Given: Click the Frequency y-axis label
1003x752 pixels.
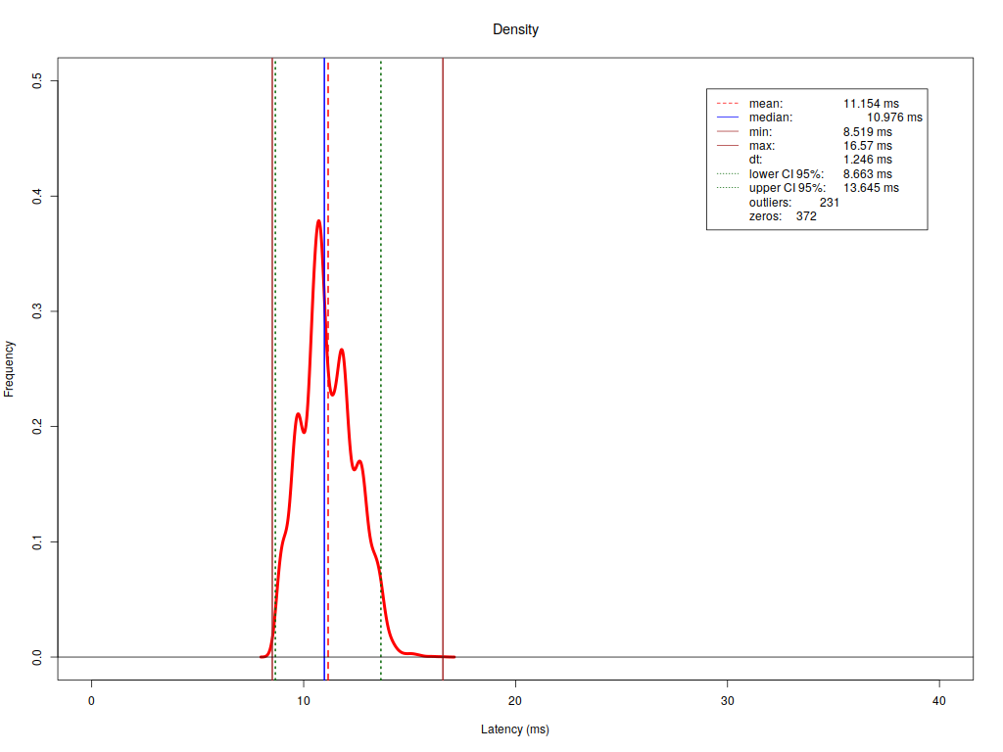Looking at the screenshot, I should point(10,368).
